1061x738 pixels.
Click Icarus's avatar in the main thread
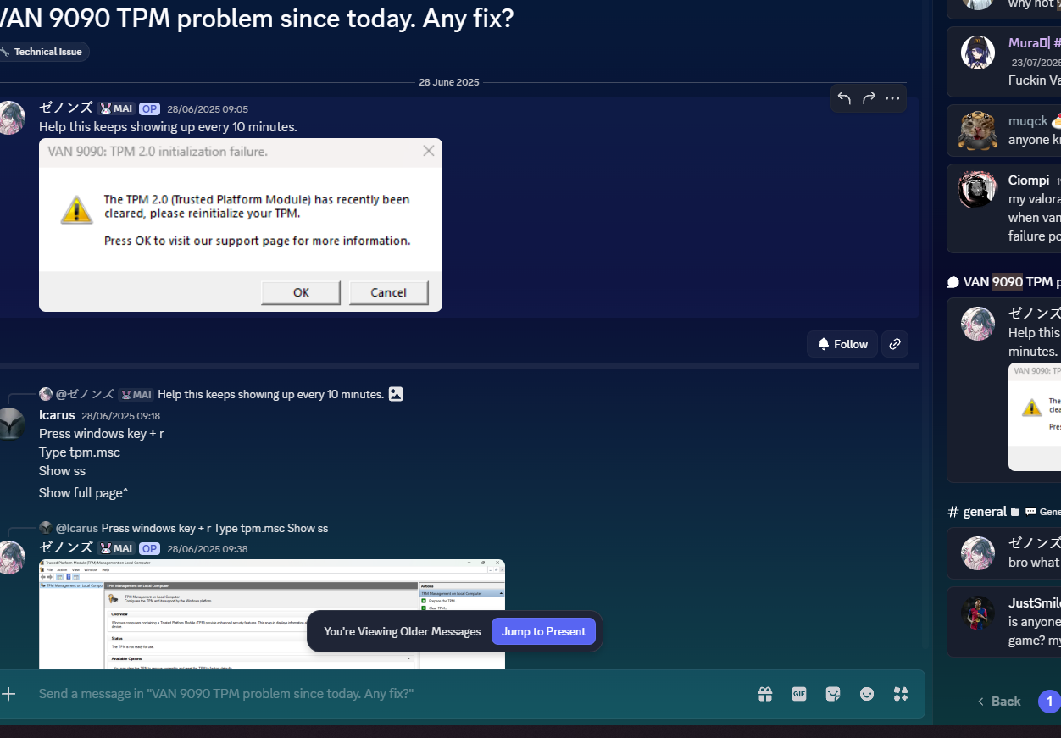point(10,424)
